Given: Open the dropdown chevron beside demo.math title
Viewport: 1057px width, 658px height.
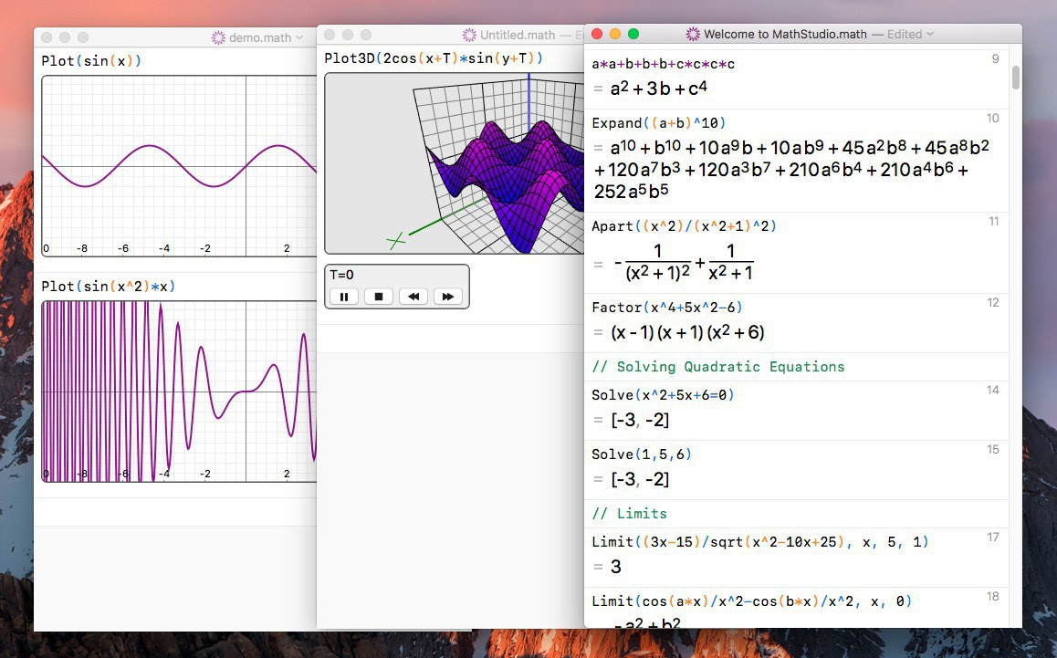Looking at the screenshot, I should coord(300,37).
